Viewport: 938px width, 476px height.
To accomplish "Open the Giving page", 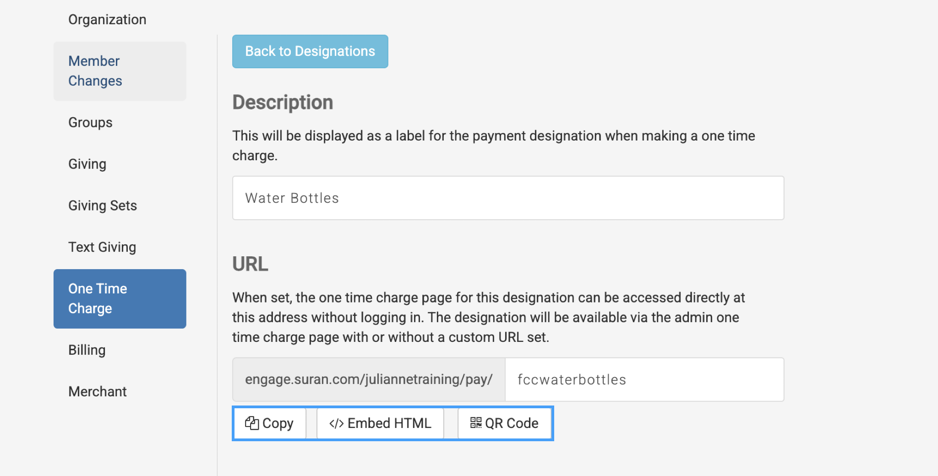I will click(87, 163).
